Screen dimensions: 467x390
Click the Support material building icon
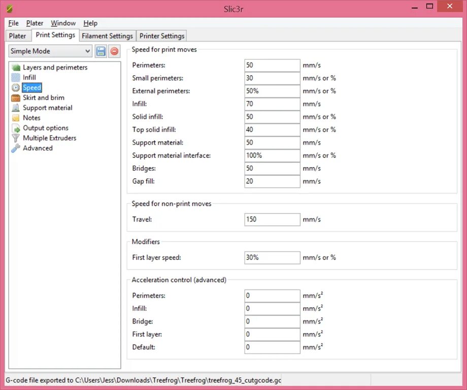coord(16,108)
